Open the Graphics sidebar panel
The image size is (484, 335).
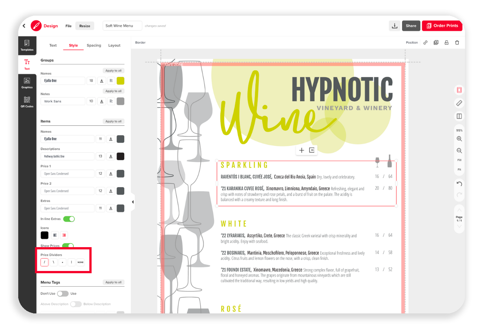click(27, 83)
